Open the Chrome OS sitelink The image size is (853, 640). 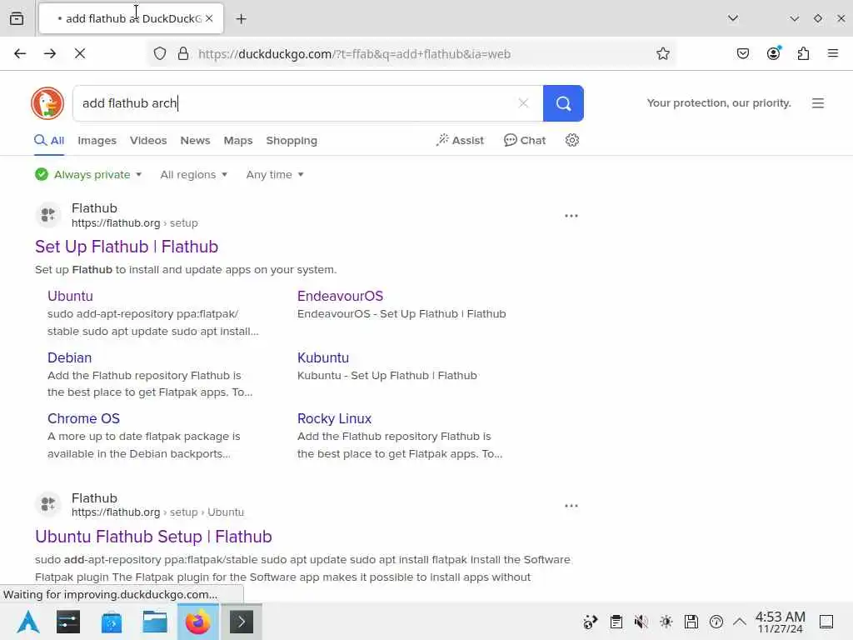coord(84,418)
